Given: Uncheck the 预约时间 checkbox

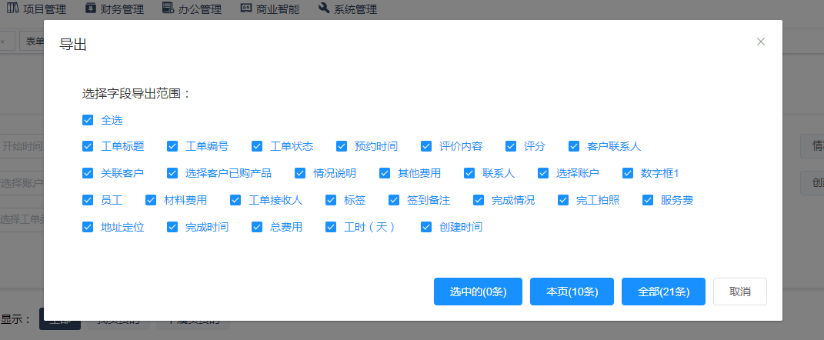Looking at the screenshot, I should click(x=342, y=146).
